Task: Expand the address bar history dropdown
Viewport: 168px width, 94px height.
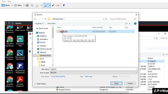Action: pyautogui.click(x=103, y=19)
